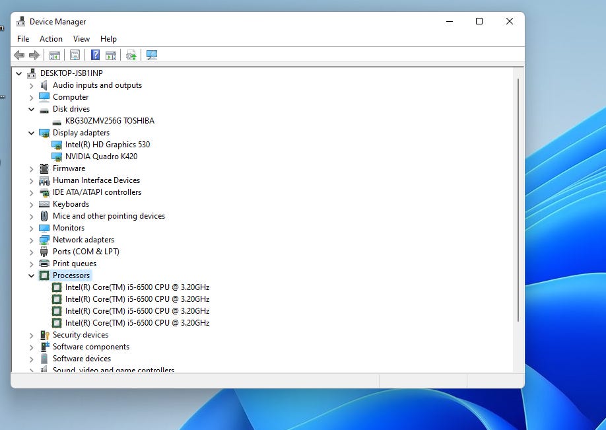The width and height of the screenshot is (606, 430).
Task: Click Show/Hide Action Pane toolbar icon
Action: (x=111, y=55)
